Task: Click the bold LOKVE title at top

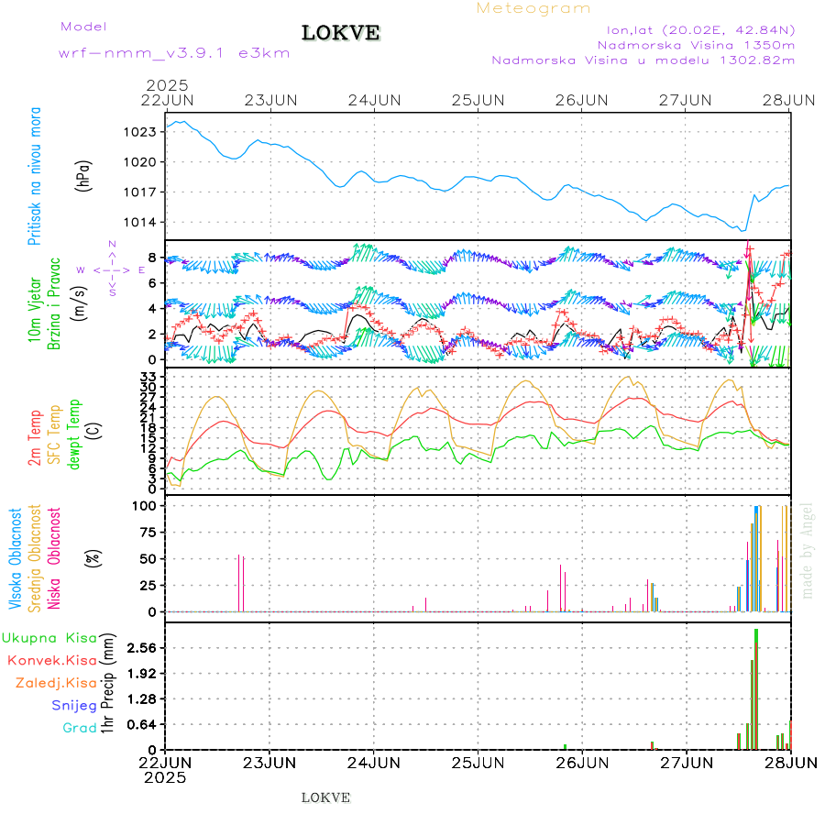Action: (341, 34)
